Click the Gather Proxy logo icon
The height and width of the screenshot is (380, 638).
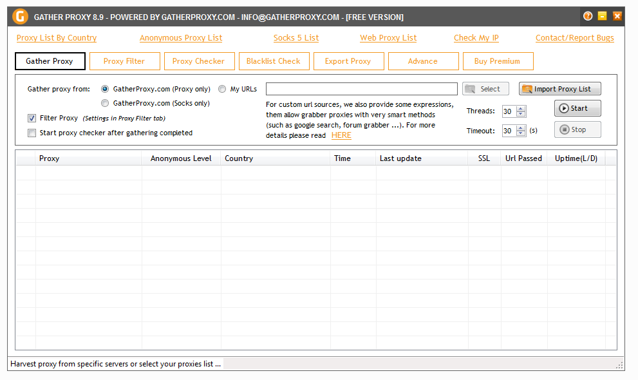pyautogui.click(x=20, y=17)
